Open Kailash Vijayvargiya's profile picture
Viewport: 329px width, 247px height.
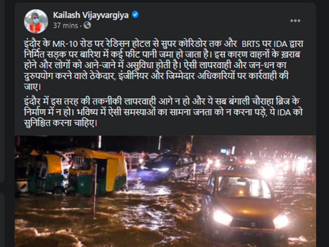(36, 21)
